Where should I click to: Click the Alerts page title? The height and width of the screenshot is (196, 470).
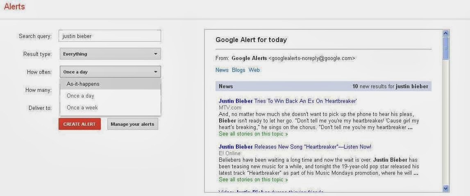[x=14, y=7]
